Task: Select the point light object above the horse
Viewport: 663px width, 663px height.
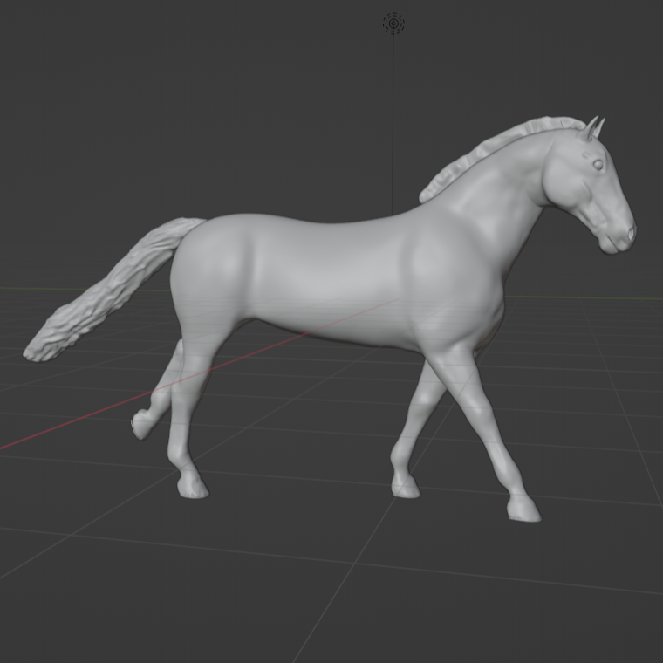Action: click(393, 24)
